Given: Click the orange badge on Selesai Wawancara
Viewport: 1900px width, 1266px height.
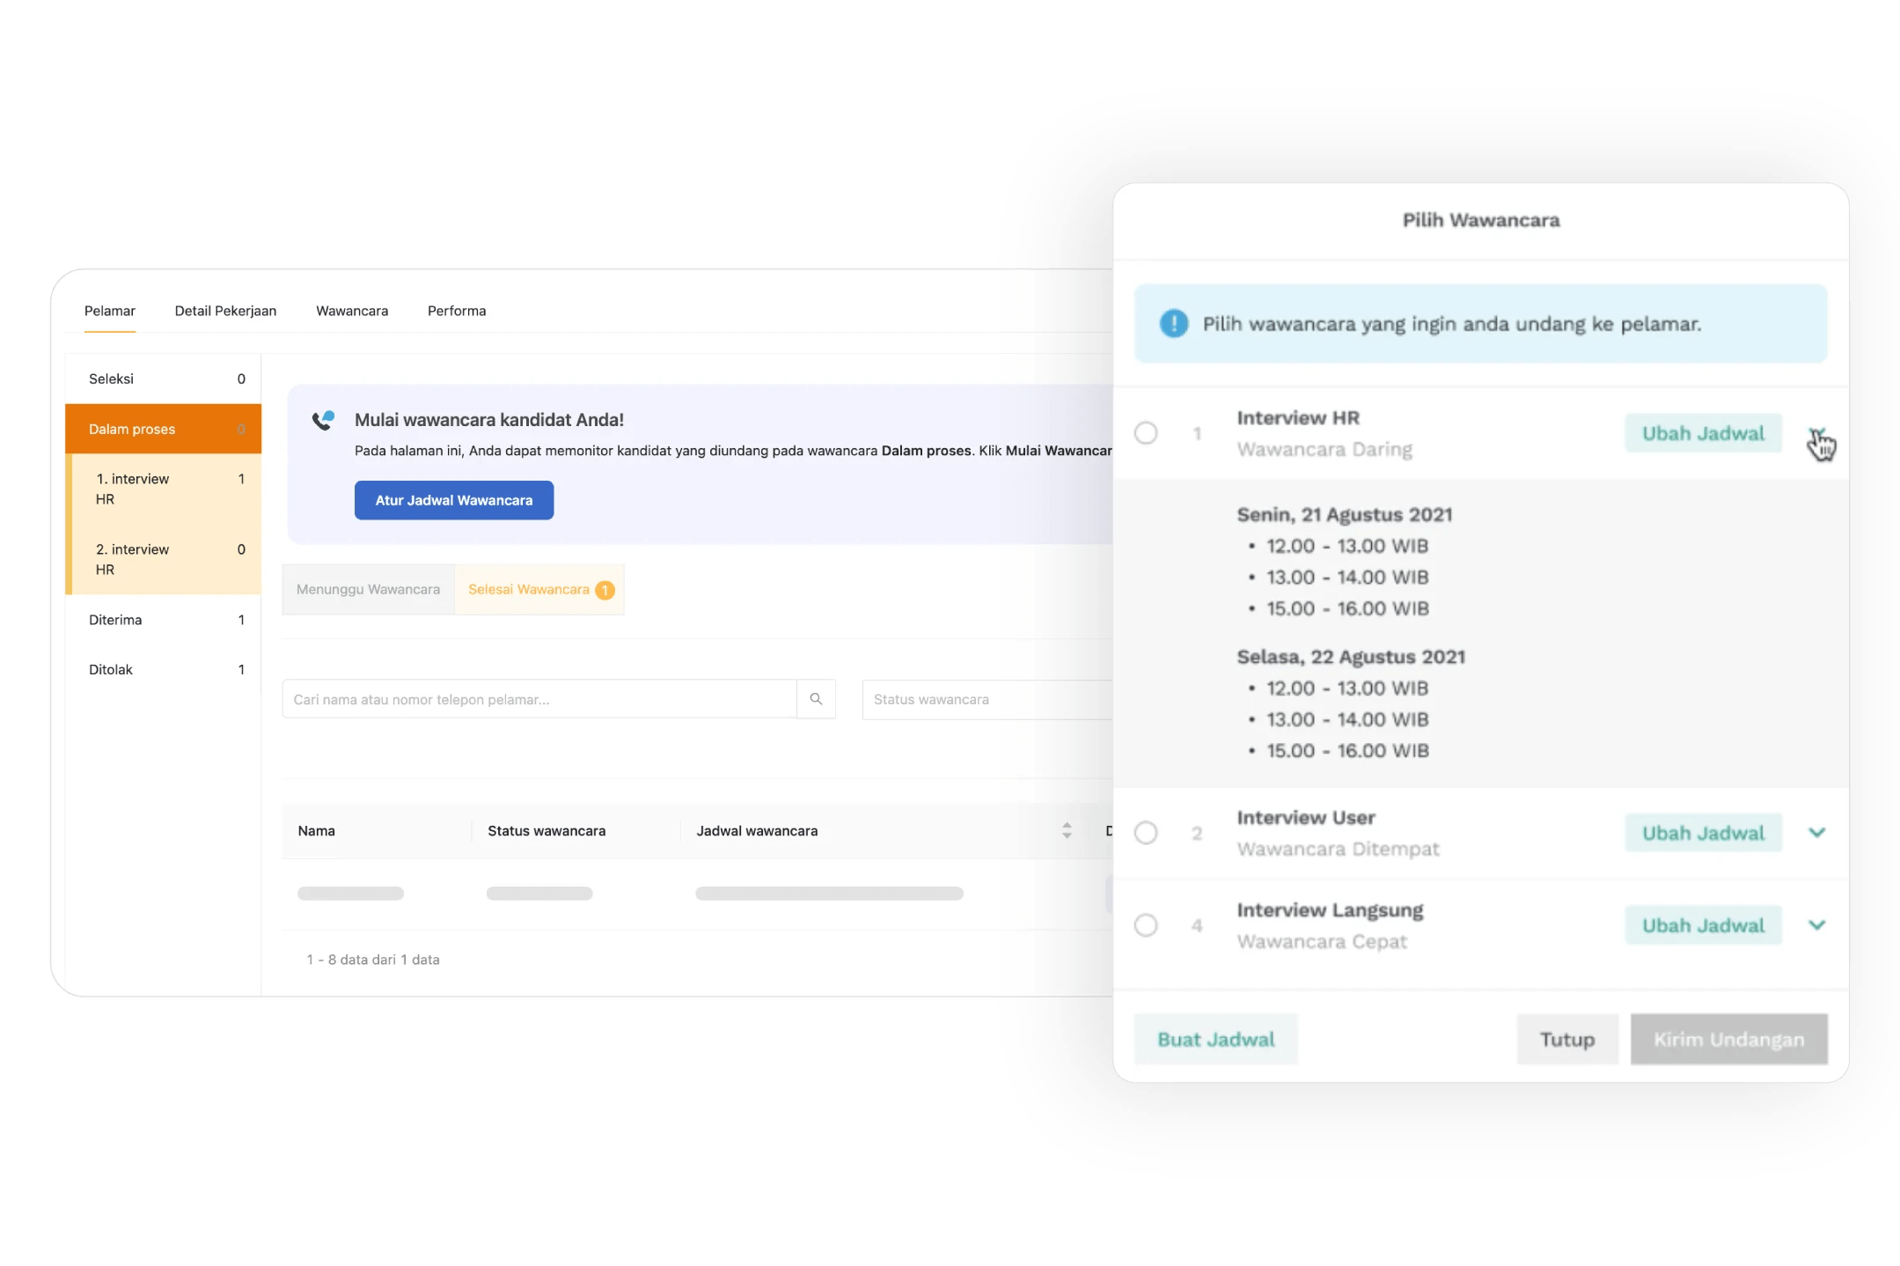Looking at the screenshot, I should (x=605, y=590).
